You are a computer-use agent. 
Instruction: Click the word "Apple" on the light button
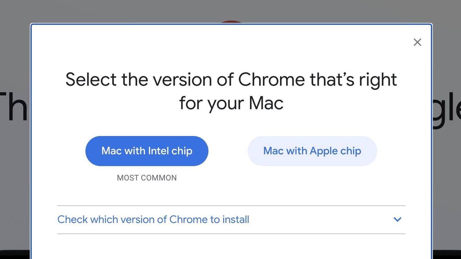[x=323, y=151]
